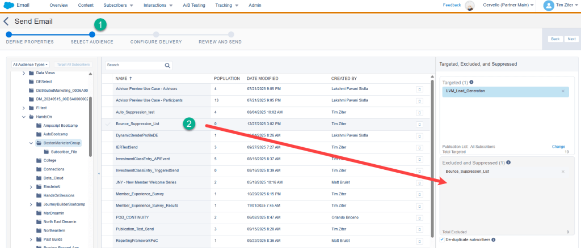The height and width of the screenshot is (248, 581).
Task: Click the Change publication list link
Action: point(558,147)
